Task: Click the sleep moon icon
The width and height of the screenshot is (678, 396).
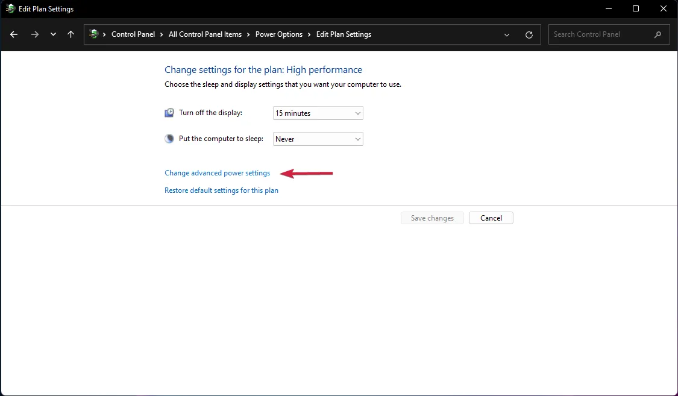Action: tap(169, 139)
